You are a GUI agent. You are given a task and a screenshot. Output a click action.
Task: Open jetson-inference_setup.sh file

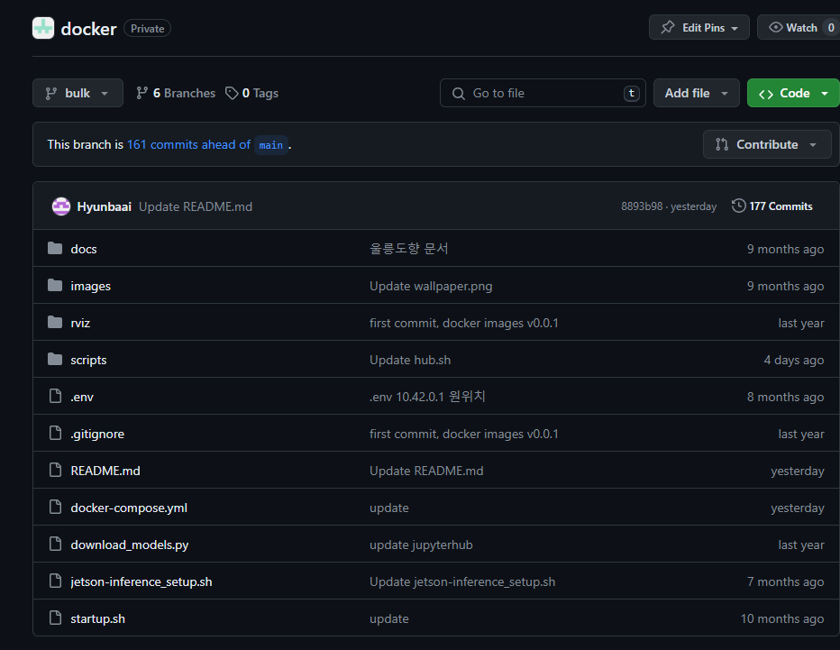[x=142, y=582]
